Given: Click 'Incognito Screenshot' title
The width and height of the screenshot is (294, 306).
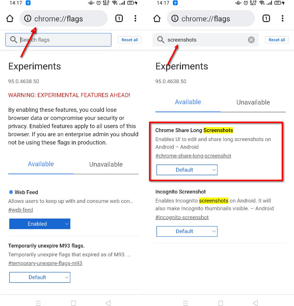Looking at the screenshot, I should pos(181,192).
